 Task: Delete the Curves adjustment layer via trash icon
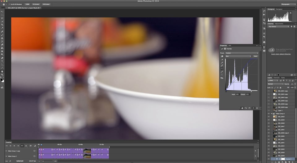[257, 108]
